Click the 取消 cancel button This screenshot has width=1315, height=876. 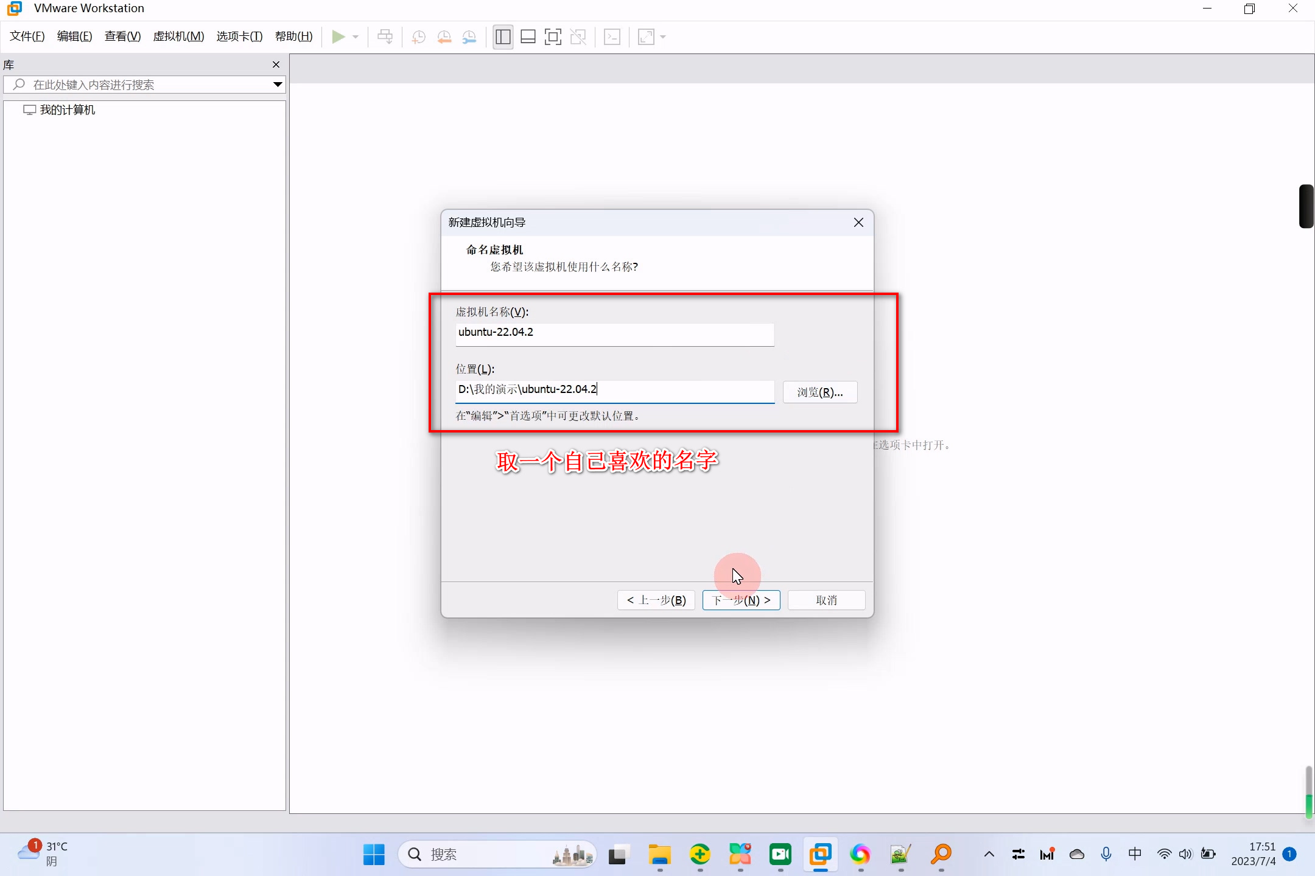pyautogui.click(x=827, y=600)
